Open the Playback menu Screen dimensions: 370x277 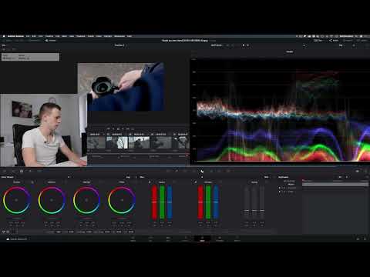(x=81, y=36)
